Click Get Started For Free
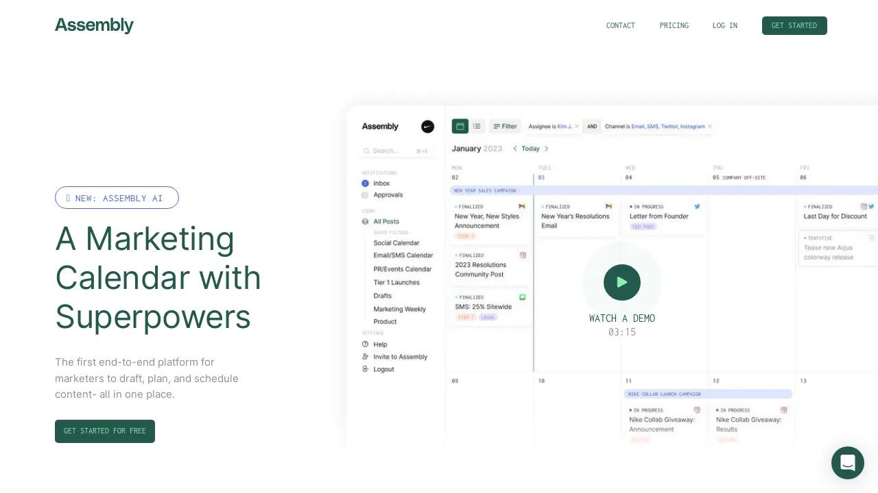Screen dimensions: 878x493 105,431
